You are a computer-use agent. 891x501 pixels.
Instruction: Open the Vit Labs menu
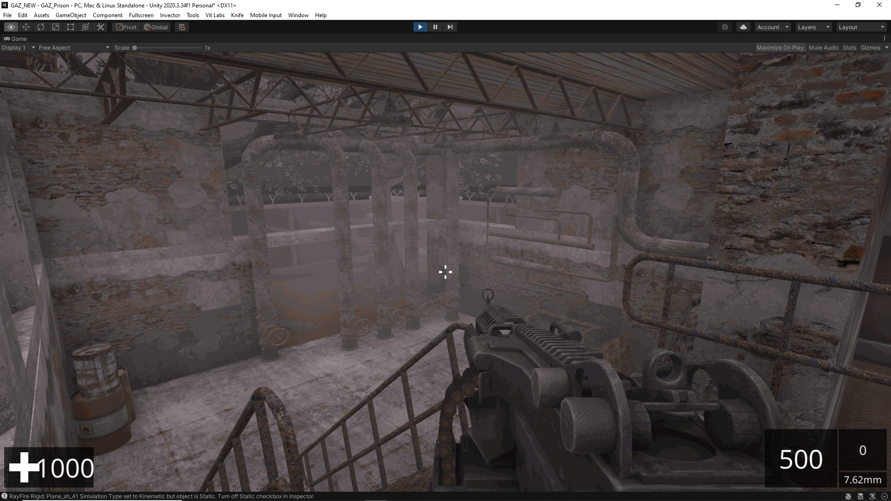click(215, 15)
